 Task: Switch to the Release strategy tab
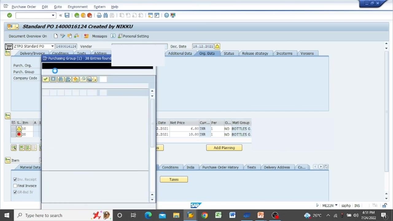tap(255, 53)
